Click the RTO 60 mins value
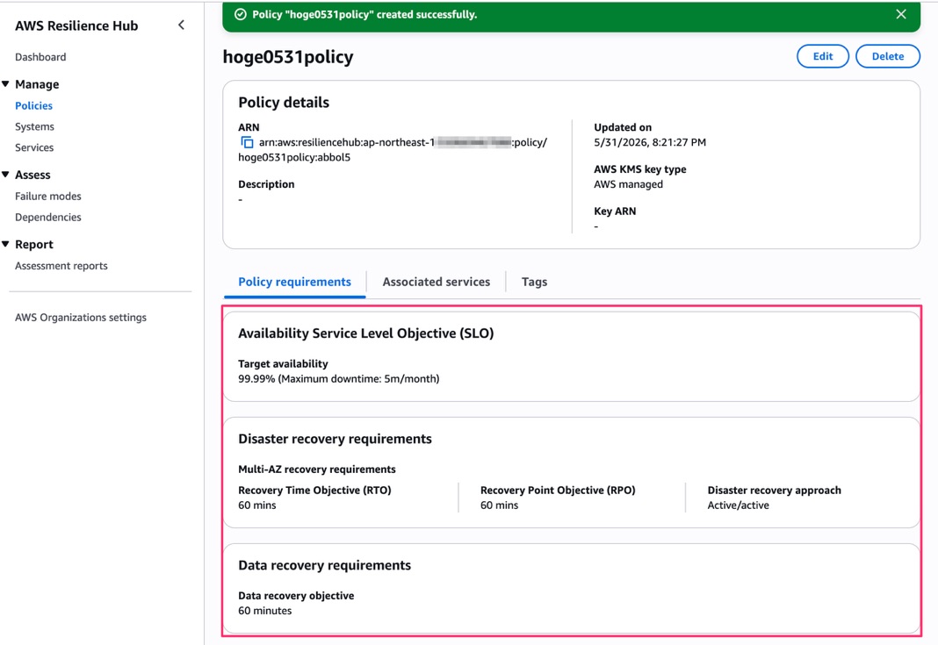Viewport: 938px width, 645px height. coord(257,505)
